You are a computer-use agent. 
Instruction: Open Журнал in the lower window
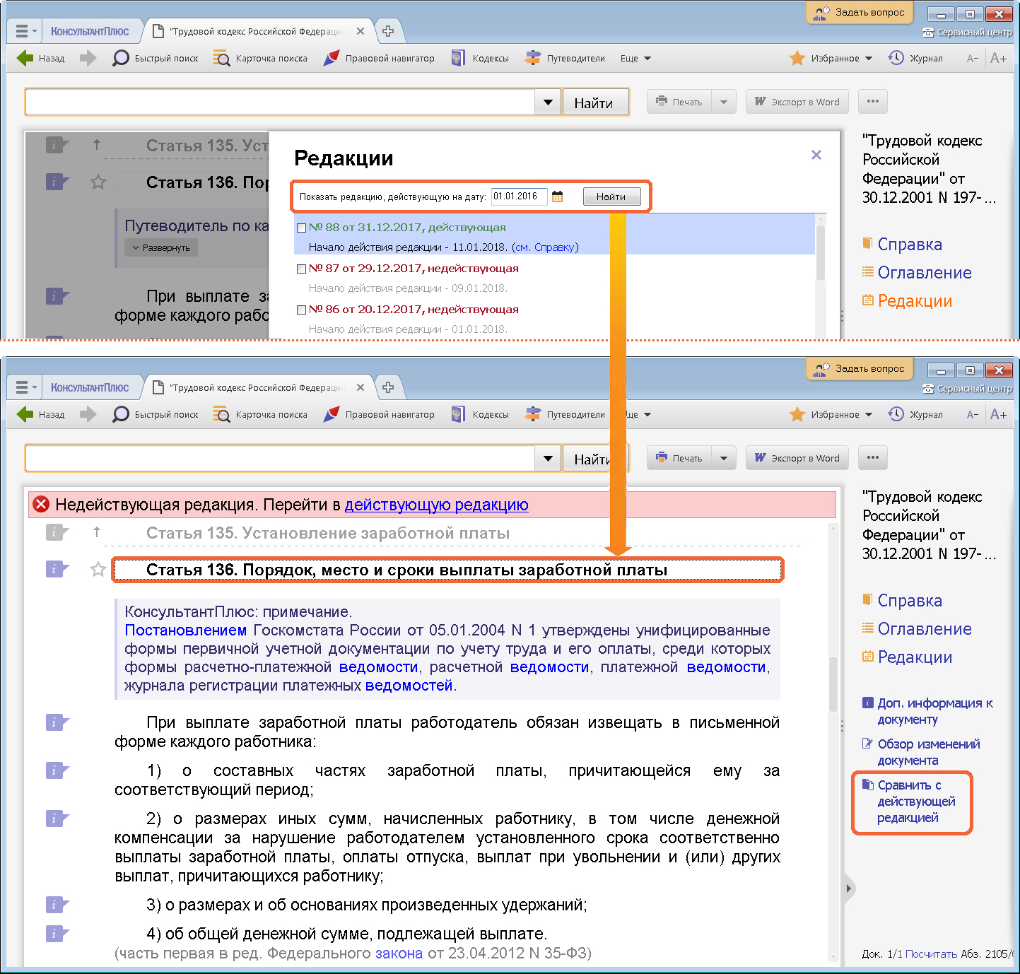[915, 414]
